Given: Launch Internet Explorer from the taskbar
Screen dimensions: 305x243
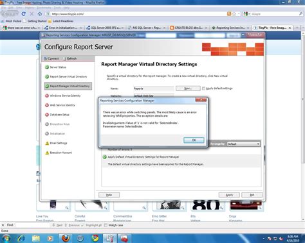Looking at the screenshot, I should [x=21, y=238].
